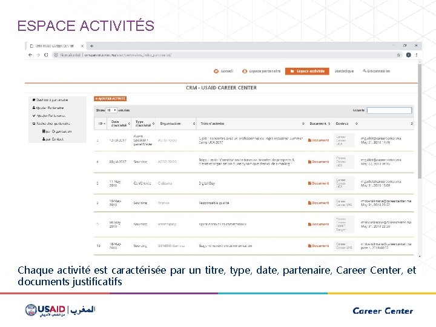Open Document link in Guest speaker row
Screen dimensions: 436x327
319,140
